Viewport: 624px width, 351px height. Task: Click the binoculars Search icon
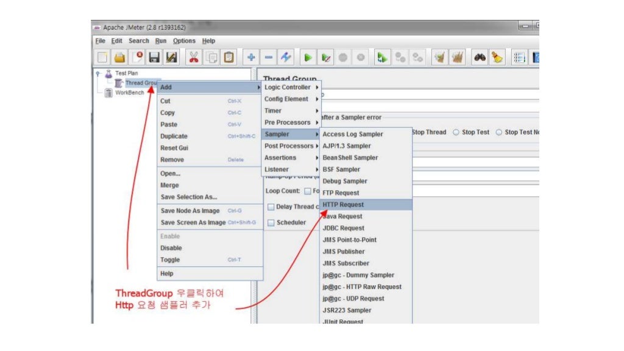[x=480, y=58]
